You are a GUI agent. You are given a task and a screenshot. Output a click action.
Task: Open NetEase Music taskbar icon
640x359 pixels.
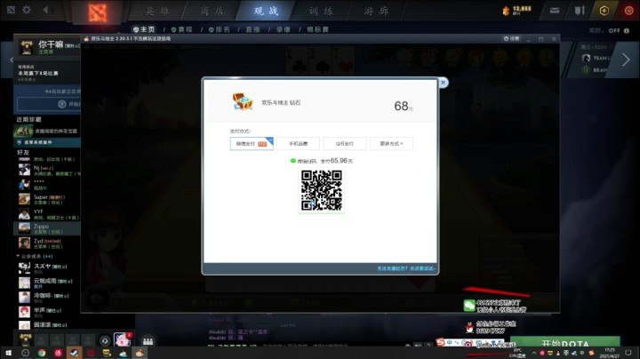pos(58,353)
